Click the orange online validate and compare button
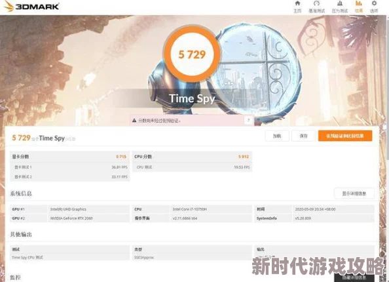 pyautogui.click(x=345, y=136)
